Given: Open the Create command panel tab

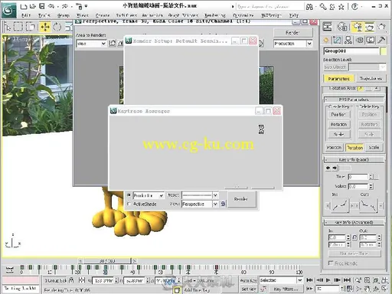Looking at the screenshot, I should [326, 40].
